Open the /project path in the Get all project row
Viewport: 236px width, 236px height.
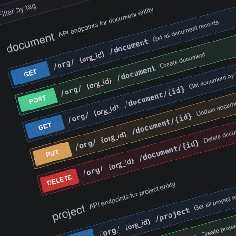click(173, 215)
